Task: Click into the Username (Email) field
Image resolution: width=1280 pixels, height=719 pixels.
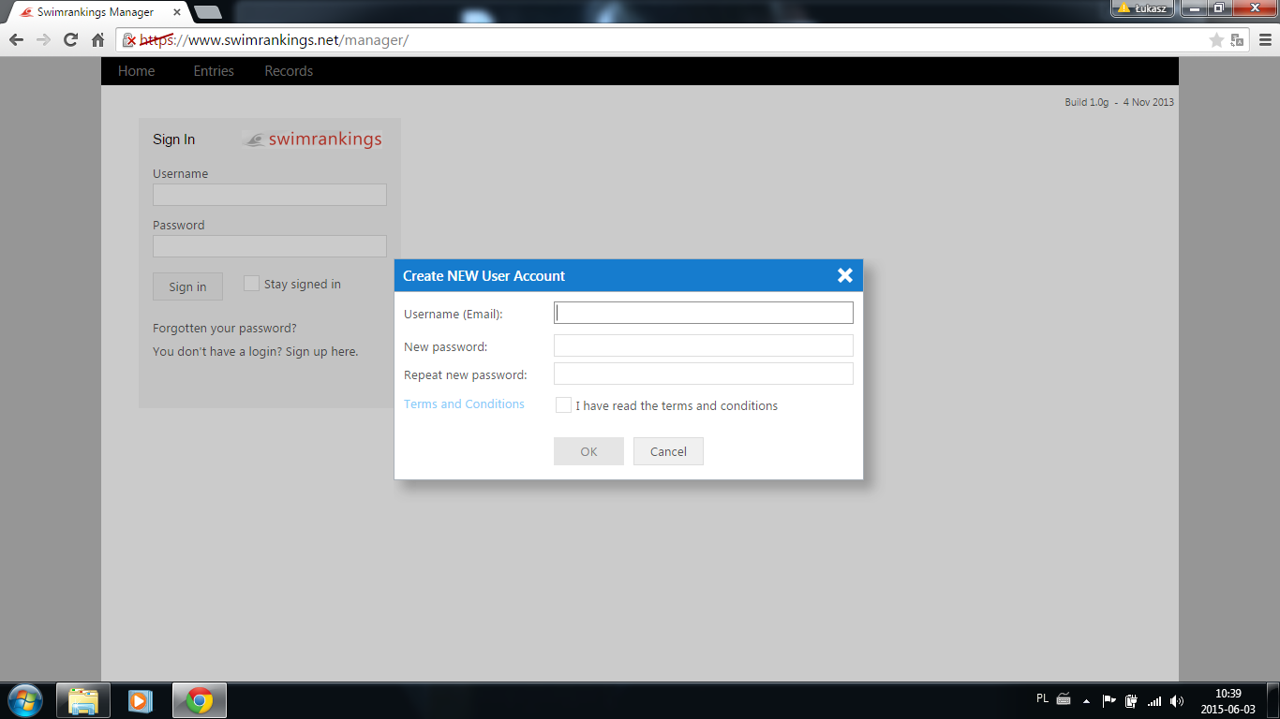Action: coord(704,313)
